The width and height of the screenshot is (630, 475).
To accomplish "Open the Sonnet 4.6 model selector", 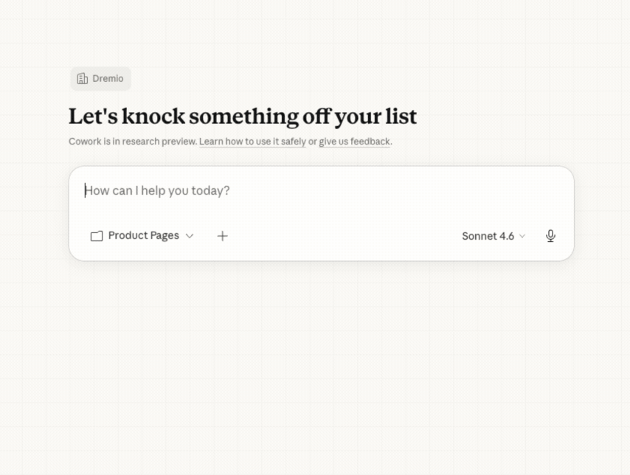I will (x=488, y=236).
